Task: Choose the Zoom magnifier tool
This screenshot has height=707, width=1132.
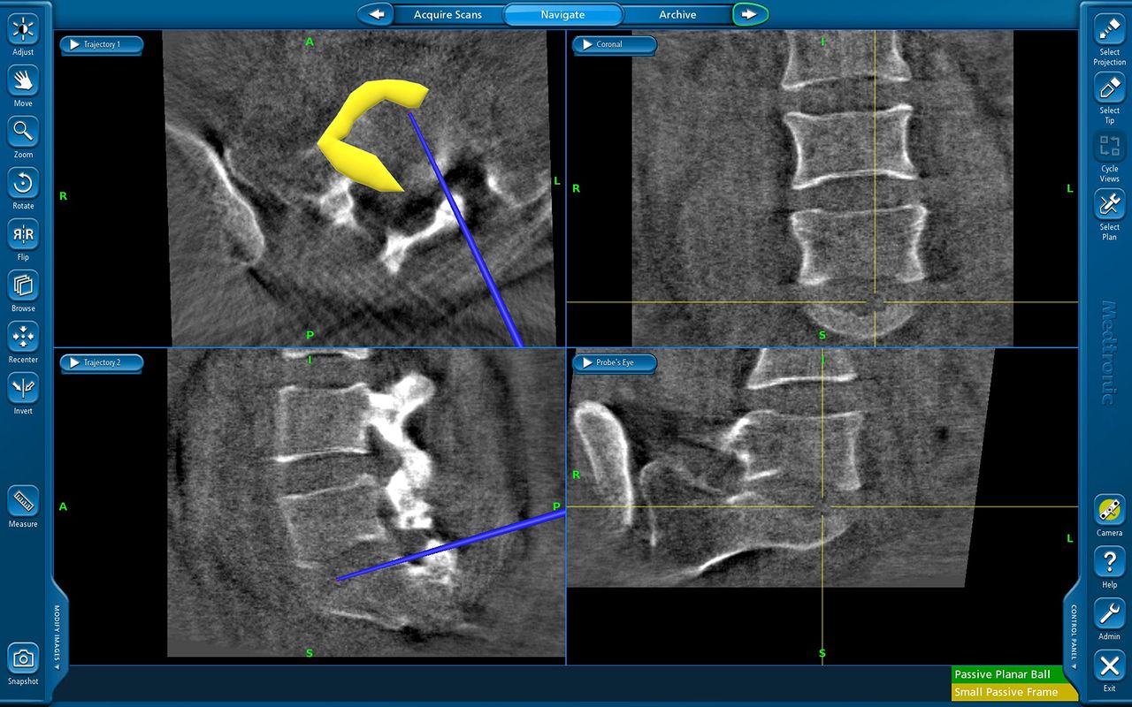Action: coord(23,132)
